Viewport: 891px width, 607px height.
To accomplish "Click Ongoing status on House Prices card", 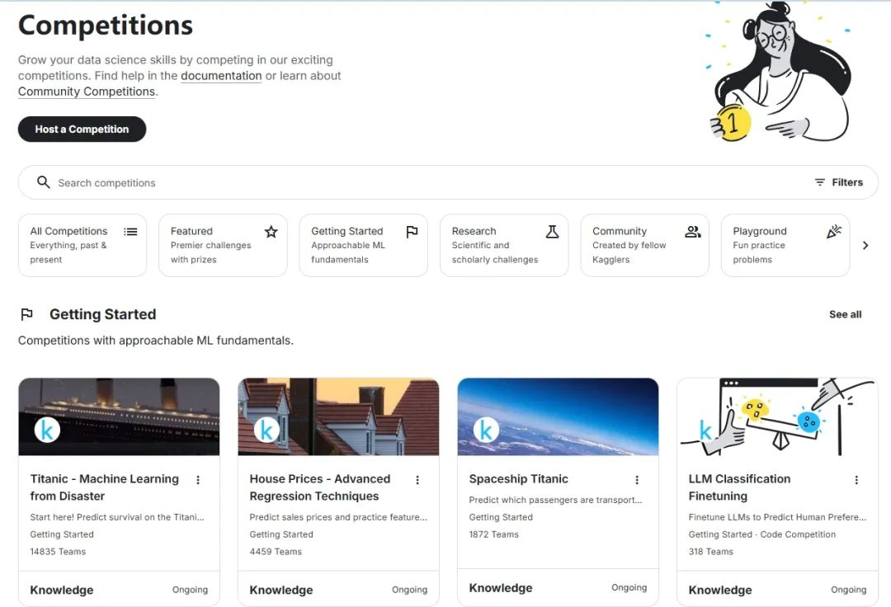I will click(409, 590).
